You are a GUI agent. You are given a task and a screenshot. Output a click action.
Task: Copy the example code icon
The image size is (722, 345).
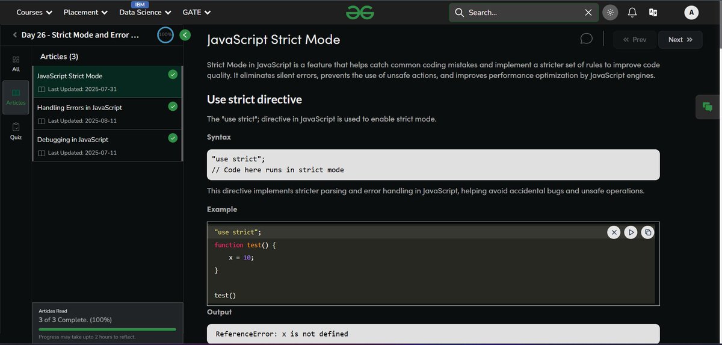(647, 232)
